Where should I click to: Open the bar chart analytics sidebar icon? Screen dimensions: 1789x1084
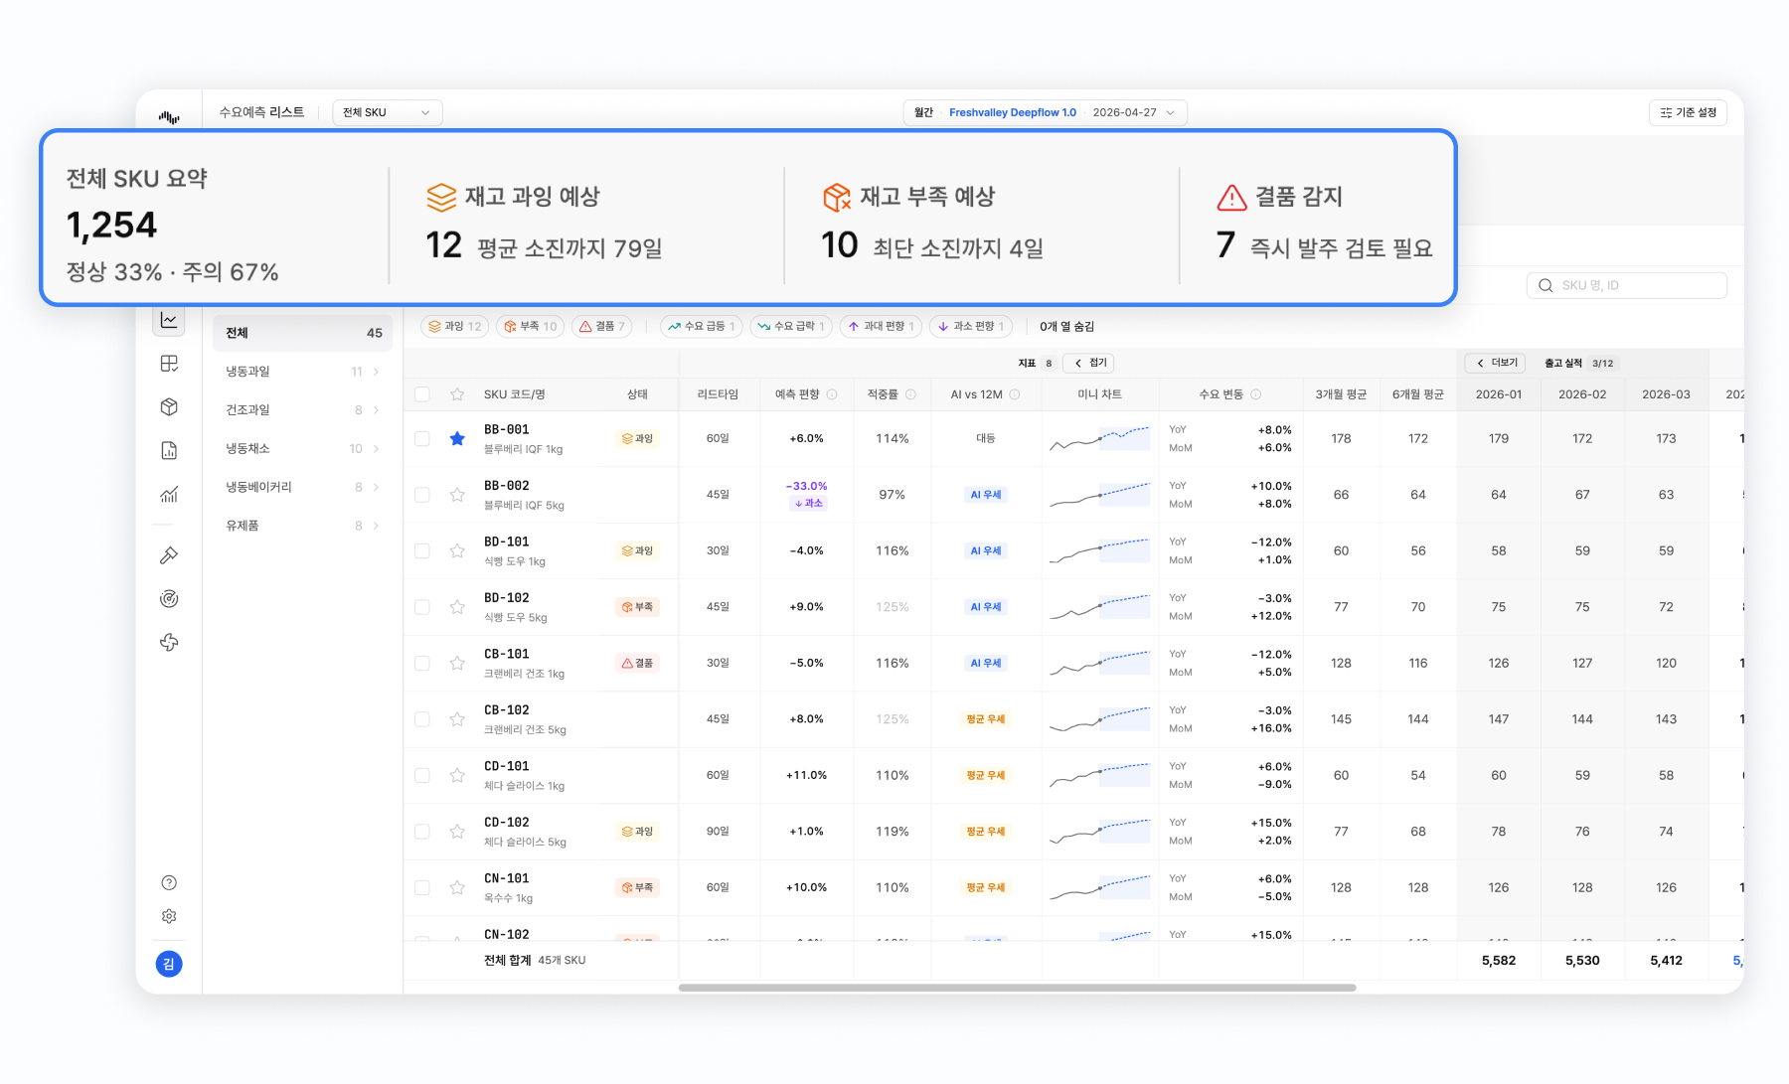point(169,494)
